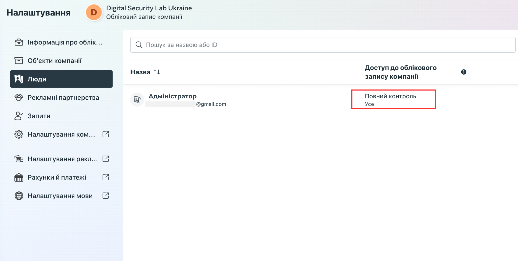The image size is (518, 261).
Task: Open external link icon beside Налаштування рекл…
Action: point(106,159)
